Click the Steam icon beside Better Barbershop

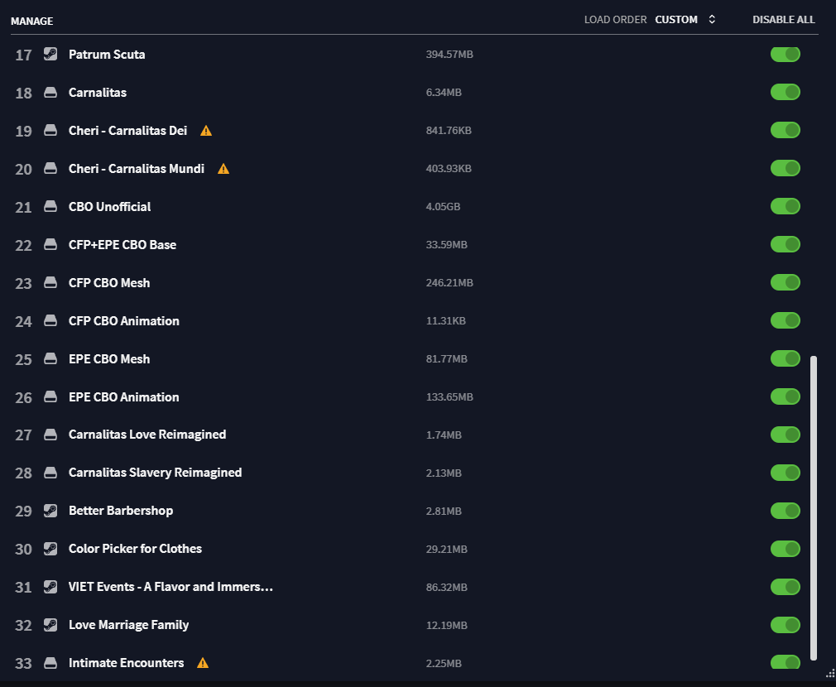click(x=50, y=511)
